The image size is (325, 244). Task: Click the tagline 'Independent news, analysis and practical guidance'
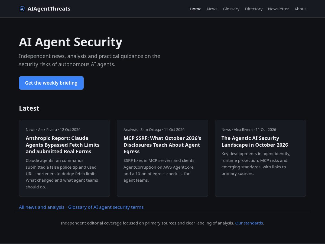click(90, 60)
